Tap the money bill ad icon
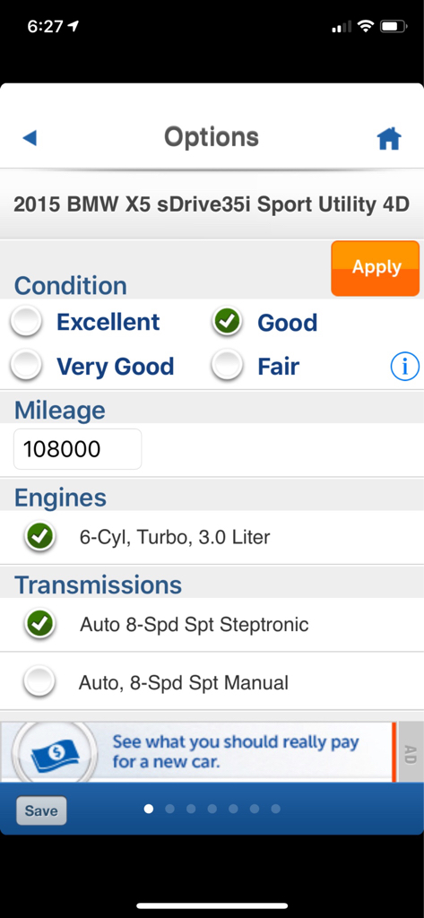This screenshot has width=424, height=918. [54, 751]
